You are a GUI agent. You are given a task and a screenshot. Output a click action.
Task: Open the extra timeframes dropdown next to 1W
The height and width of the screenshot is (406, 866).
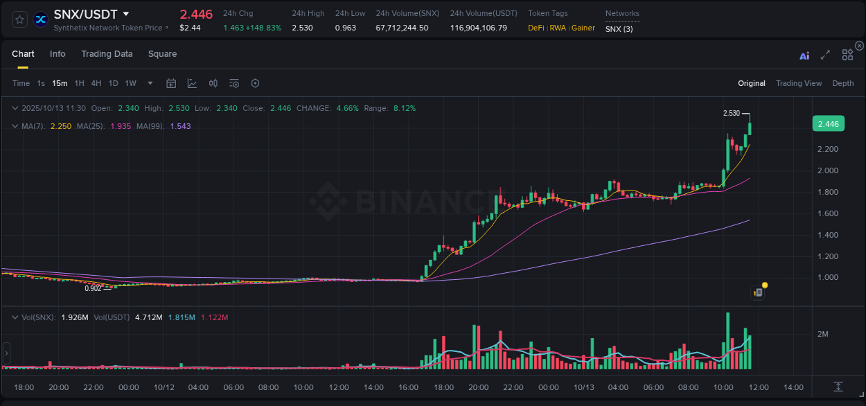click(x=149, y=83)
